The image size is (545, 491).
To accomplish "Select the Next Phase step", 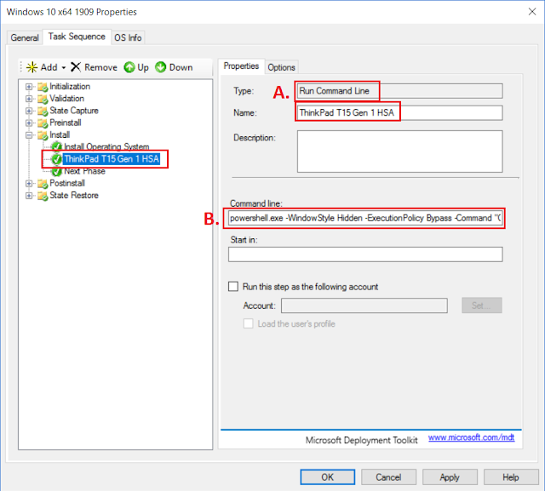I will (84, 171).
